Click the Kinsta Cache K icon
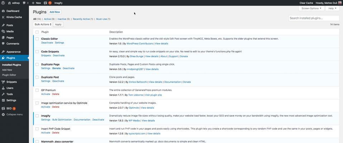The height and width of the screenshot is (143, 343). pyautogui.click(x=3, y=17)
